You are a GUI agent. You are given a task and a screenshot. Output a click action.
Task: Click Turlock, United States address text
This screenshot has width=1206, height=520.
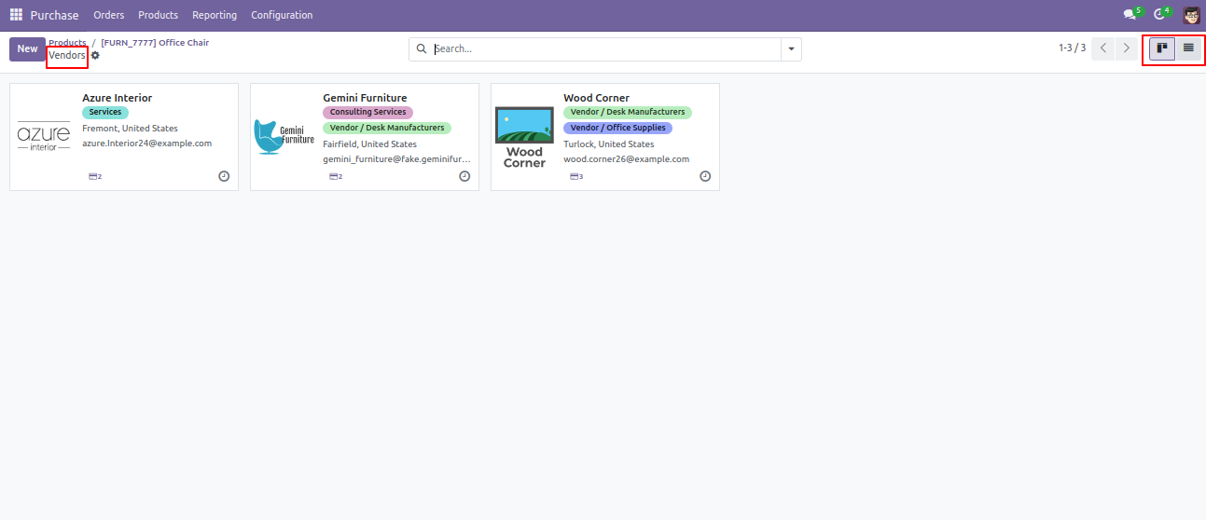coord(609,144)
